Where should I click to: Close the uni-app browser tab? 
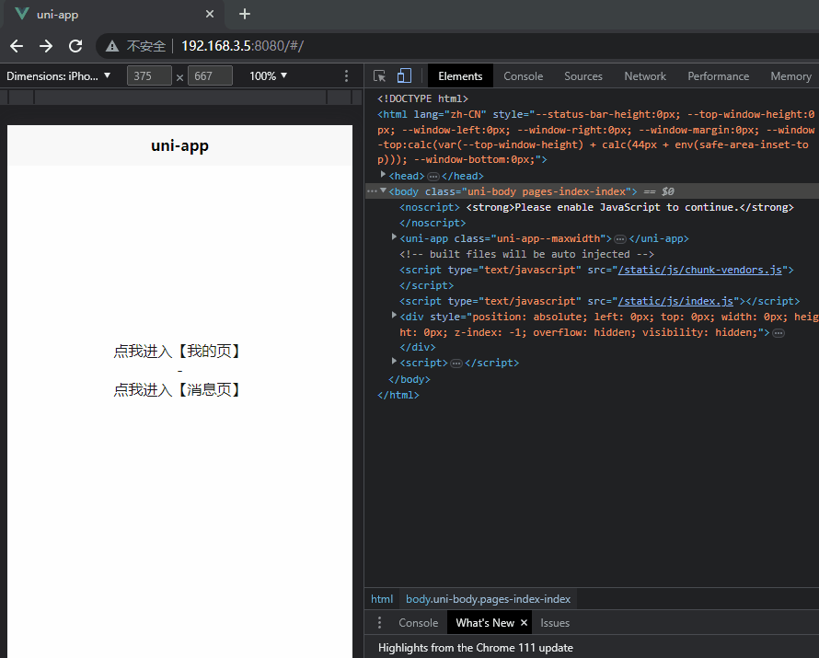pyautogui.click(x=210, y=14)
